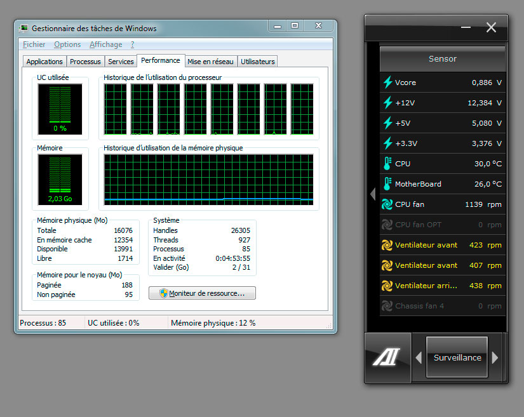Switch to the Applications tab
The width and height of the screenshot is (524, 417).
point(44,62)
